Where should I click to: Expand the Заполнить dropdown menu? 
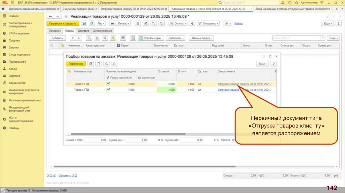(x=176, y=38)
